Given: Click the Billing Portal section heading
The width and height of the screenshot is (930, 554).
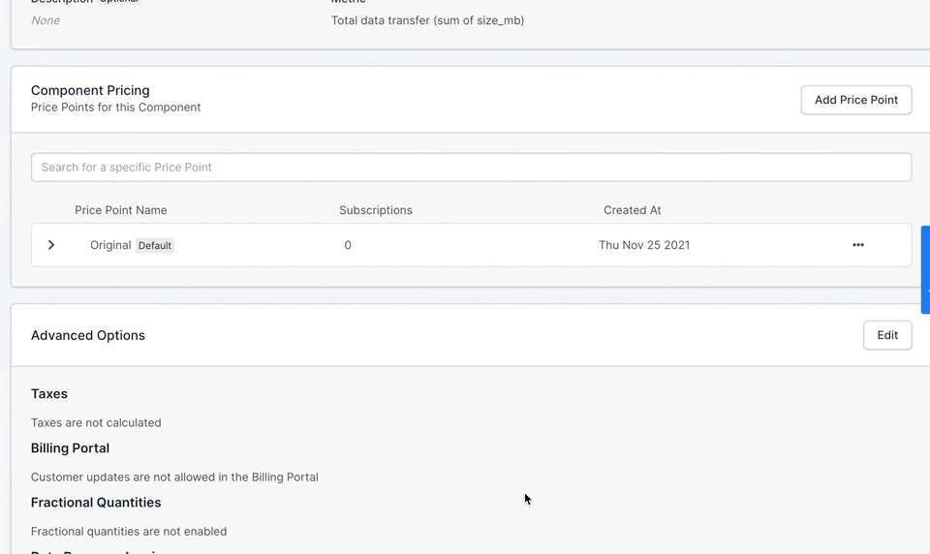Looking at the screenshot, I should (x=70, y=447).
